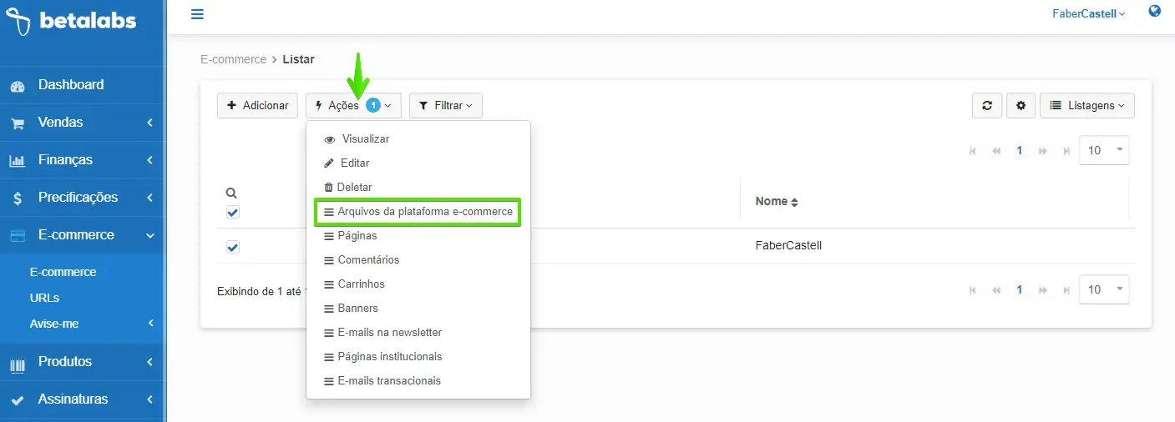Screen dimensions: 1175x422
Task: Click the Vendas cart icon
Action: (18, 123)
